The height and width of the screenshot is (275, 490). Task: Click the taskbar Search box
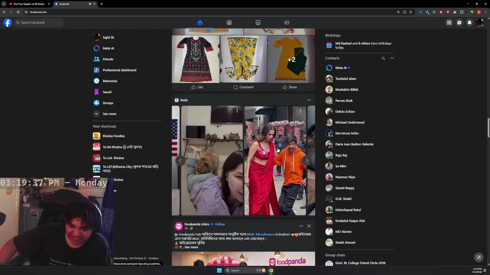pyautogui.click(x=245, y=270)
